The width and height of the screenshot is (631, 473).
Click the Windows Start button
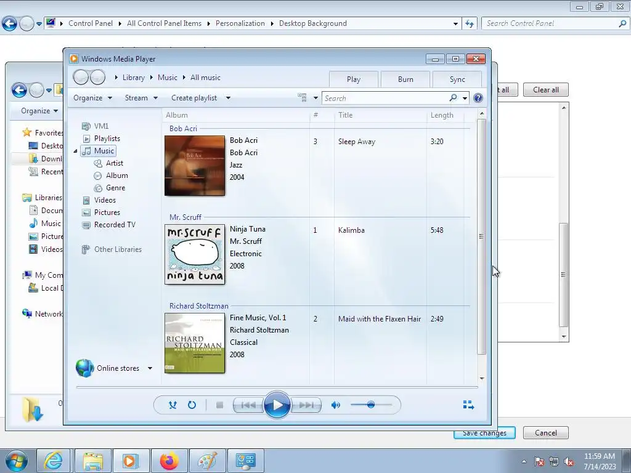tap(16, 461)
